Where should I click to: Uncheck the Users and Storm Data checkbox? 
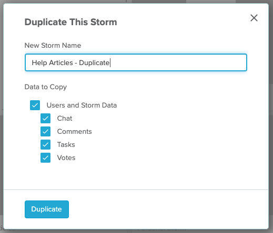(35, 105)
